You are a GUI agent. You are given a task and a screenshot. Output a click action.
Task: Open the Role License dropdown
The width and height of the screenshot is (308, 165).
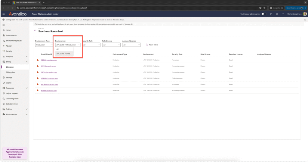(111, 45)
